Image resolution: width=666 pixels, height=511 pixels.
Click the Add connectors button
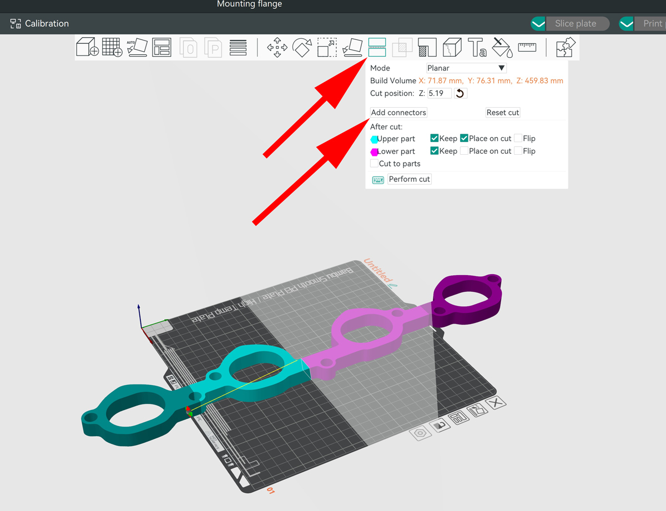click(x=398, y=113)
